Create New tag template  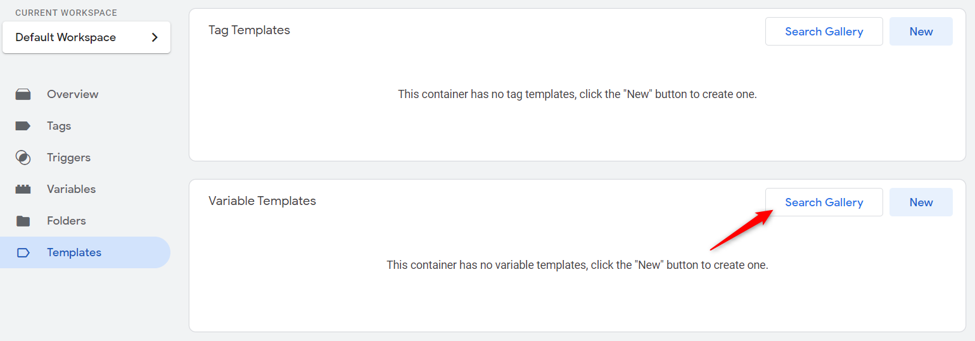[921, 32]
